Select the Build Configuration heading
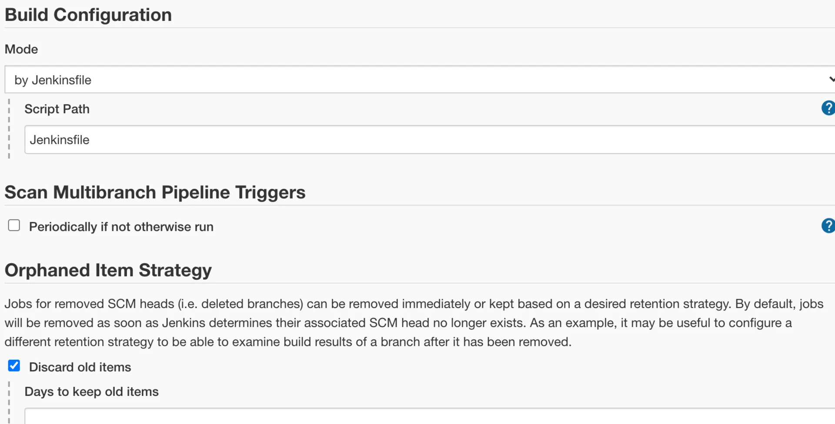 click(88, 15)
